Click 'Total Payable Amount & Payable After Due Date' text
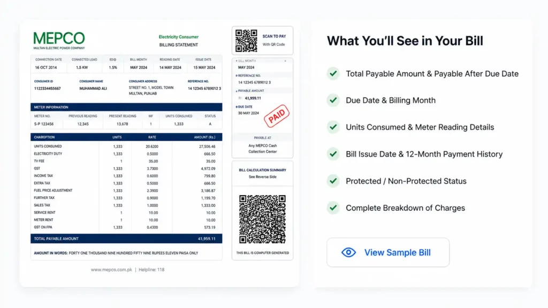548x308 pixels. (432, 74)
